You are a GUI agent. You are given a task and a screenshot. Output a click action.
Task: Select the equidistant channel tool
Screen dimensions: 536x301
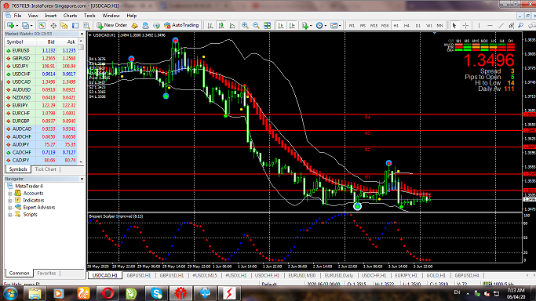(511, 26)
